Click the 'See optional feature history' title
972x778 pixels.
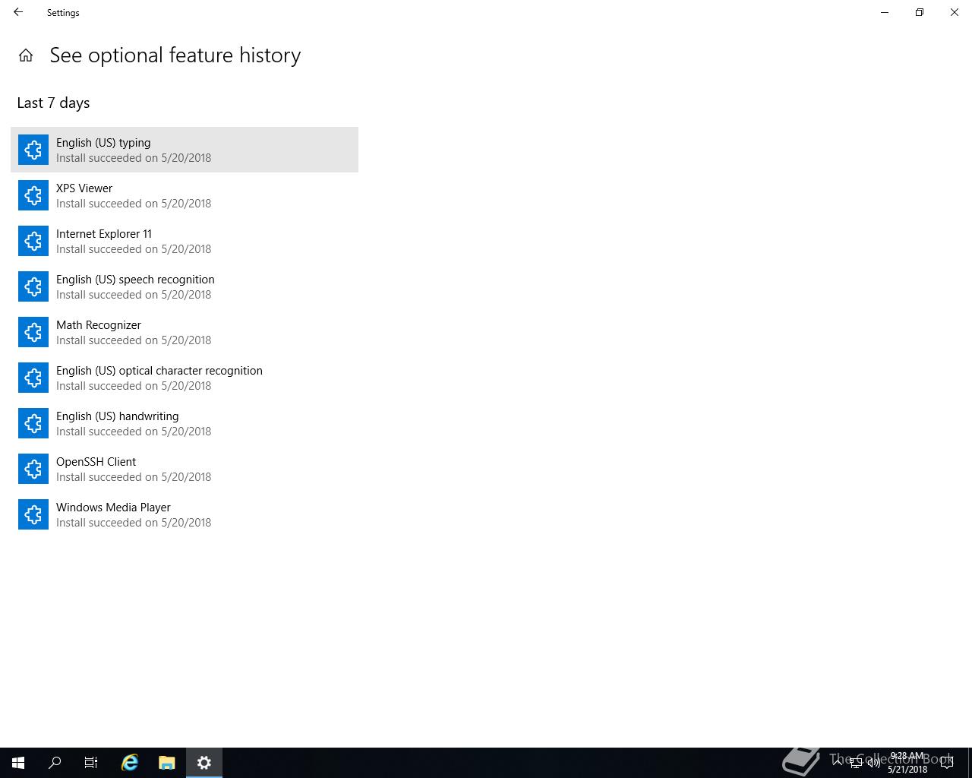tap(175, 55)
